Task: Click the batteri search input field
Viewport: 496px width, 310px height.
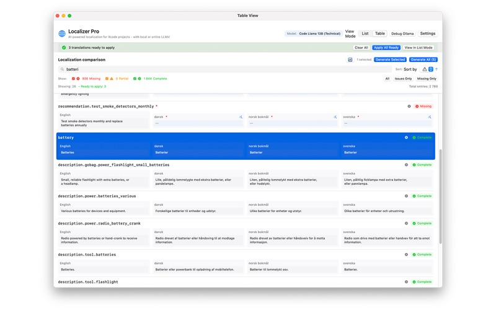Action: tap(225, 69)
